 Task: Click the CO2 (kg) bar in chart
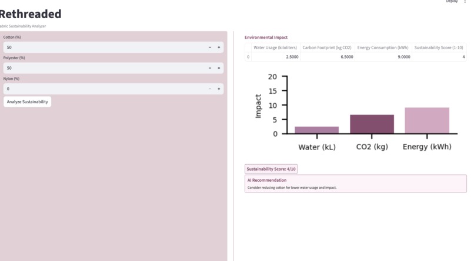point(372,124)
